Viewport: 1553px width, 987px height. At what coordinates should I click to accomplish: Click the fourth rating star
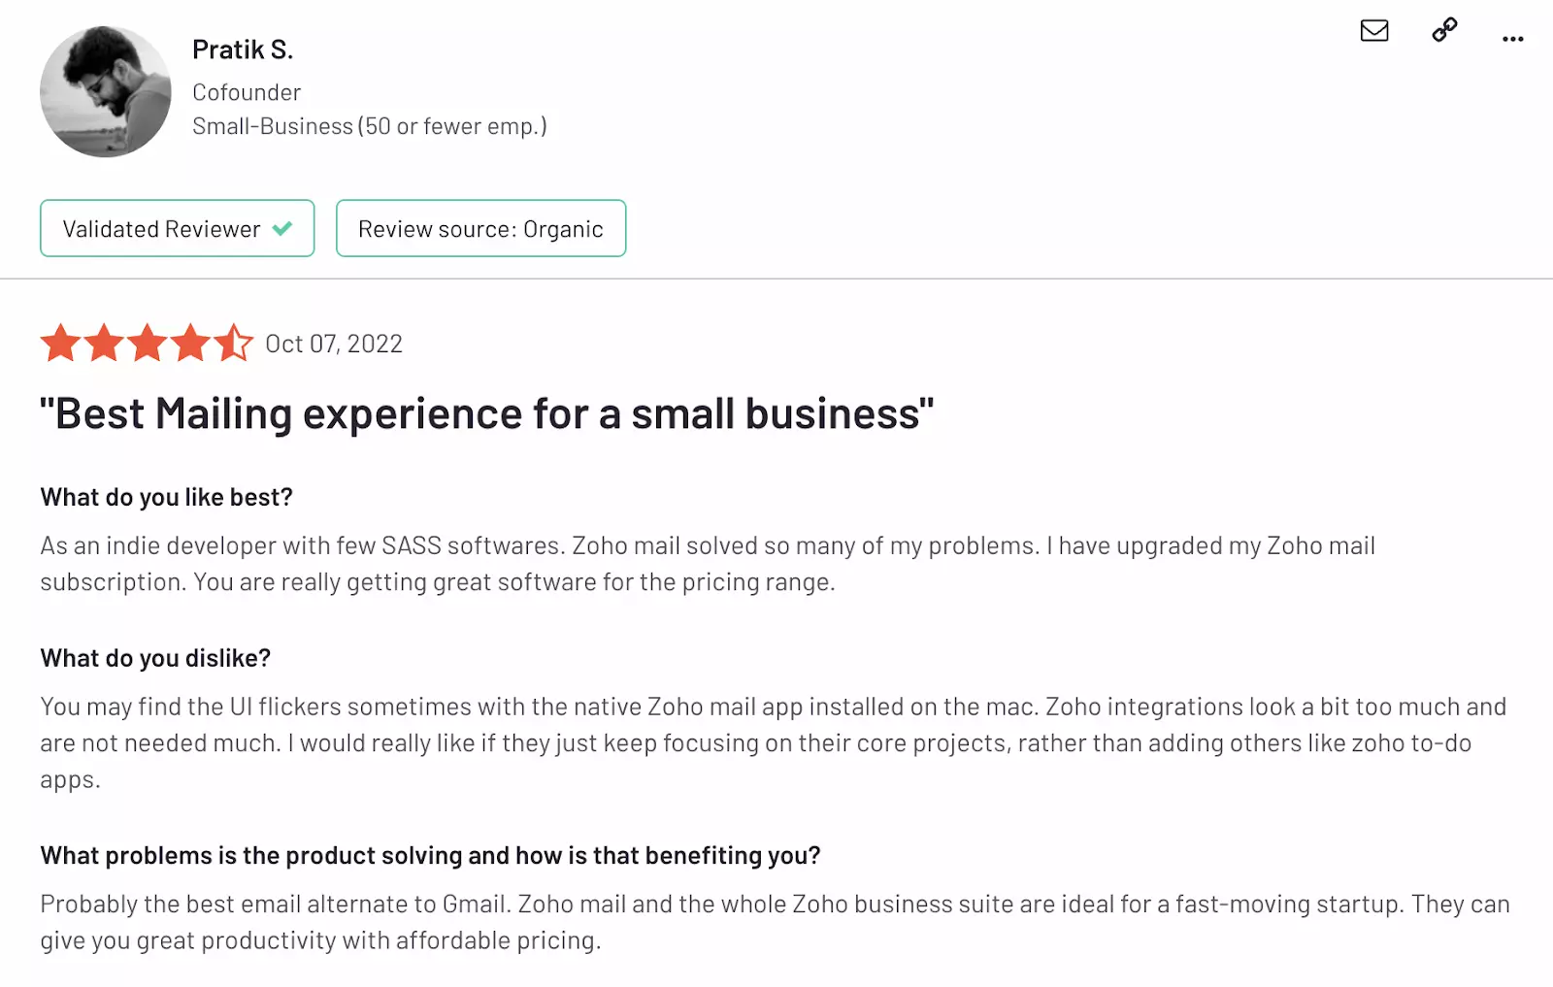pos(190,344)
